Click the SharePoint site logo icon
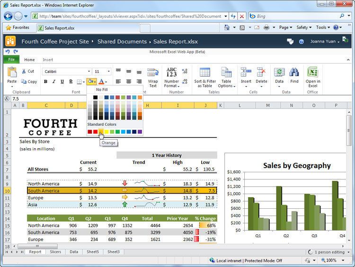The width and height of the screenshot is (355, 267). click(10, 41)
